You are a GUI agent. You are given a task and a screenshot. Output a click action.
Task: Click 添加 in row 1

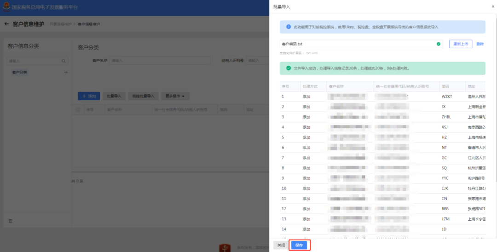point(306,97)
